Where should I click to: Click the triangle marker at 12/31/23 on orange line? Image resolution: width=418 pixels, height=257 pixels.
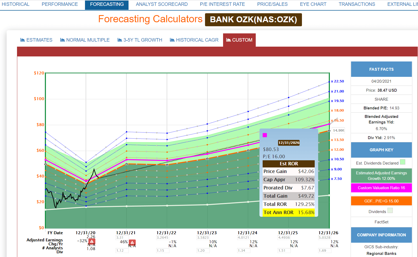point(207,159)
